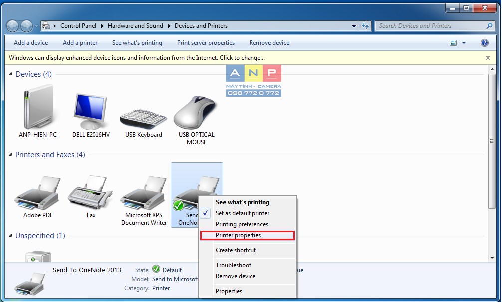The height and width of the screenshot is (302, 502).
Task: Open the Help question mark icon
Action: [485, 43]
